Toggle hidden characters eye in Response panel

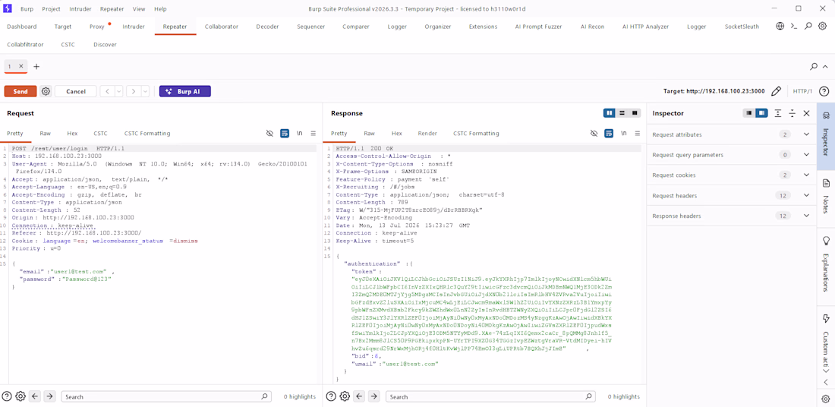click(x=594, y=133)
